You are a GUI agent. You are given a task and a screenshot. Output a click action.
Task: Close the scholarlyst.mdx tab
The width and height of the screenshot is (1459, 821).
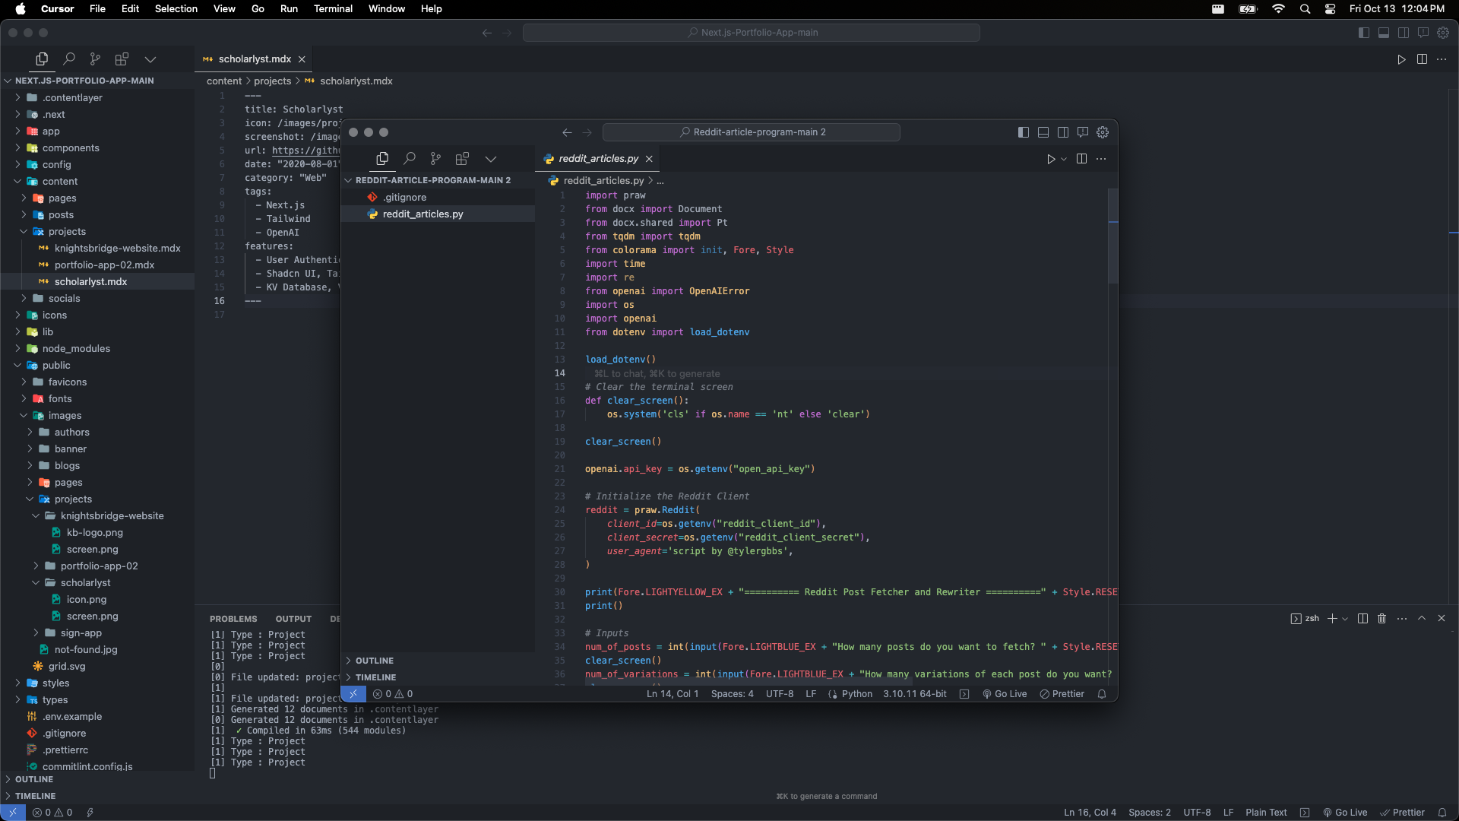coord(302,59)
